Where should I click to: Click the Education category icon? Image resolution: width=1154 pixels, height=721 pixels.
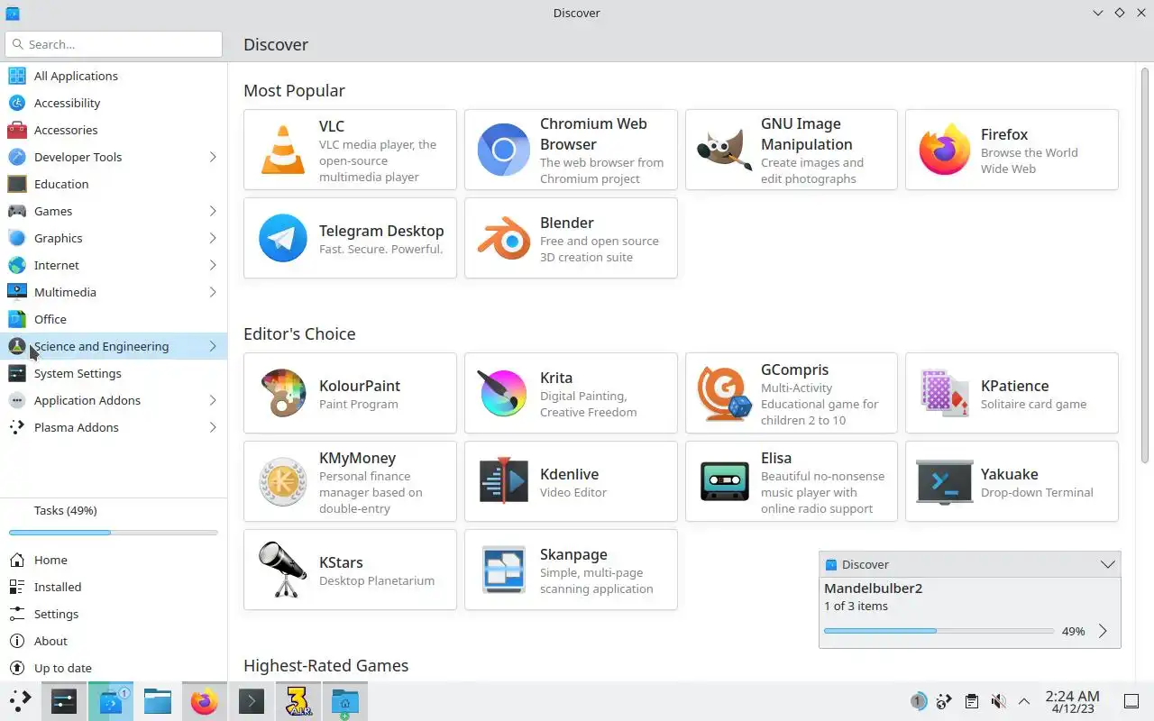pos(17,184)
